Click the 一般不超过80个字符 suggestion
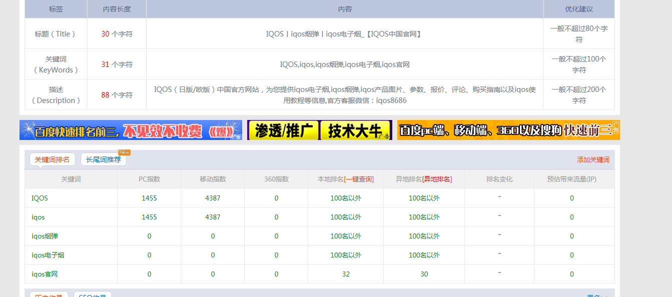The image size is (672, 297). 579,34
